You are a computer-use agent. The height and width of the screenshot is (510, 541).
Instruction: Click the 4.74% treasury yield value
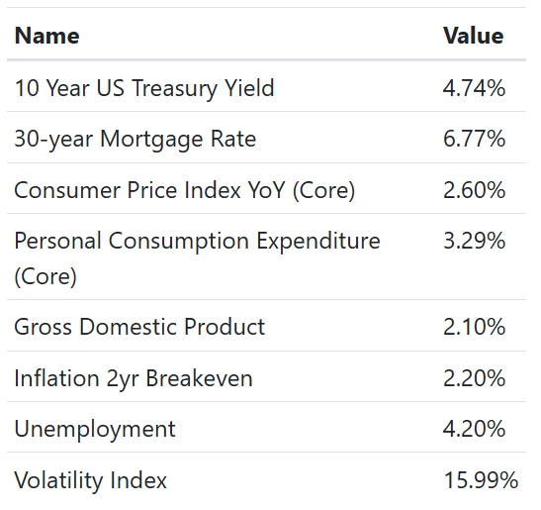pos(474,88)
